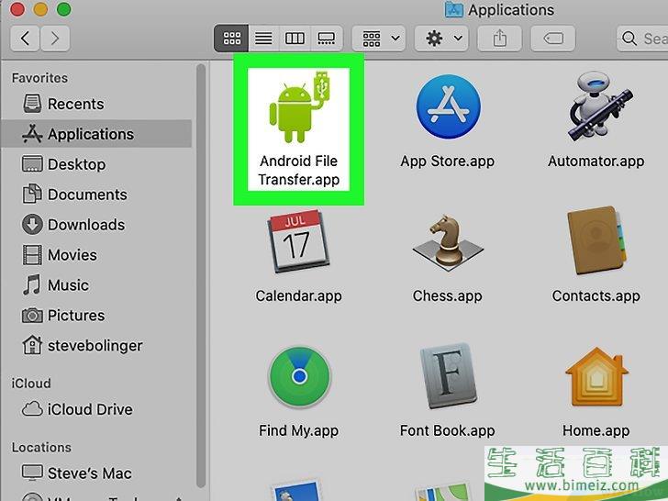The image size is (668, 501).
Task: Focus the Finder search field
Action: pos(642,39)
